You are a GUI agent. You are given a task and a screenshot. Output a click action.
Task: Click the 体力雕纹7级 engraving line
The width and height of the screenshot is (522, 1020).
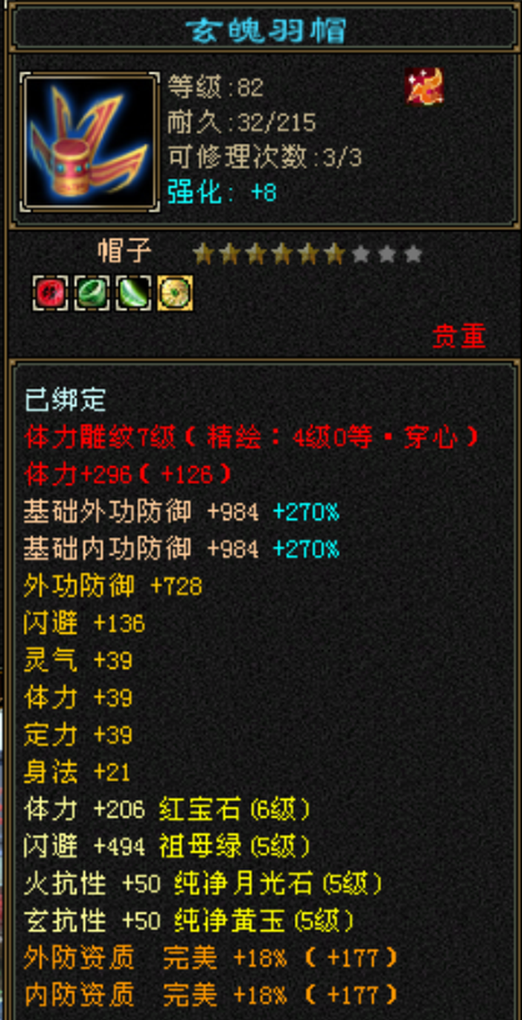point(252,438)
